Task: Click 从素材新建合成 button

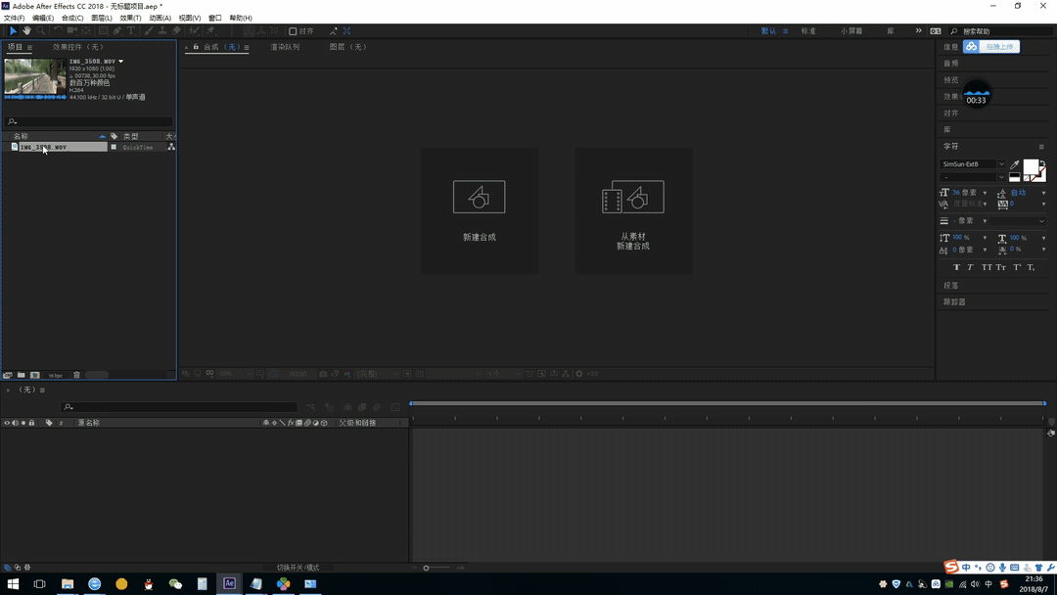Action: [633, 211]
